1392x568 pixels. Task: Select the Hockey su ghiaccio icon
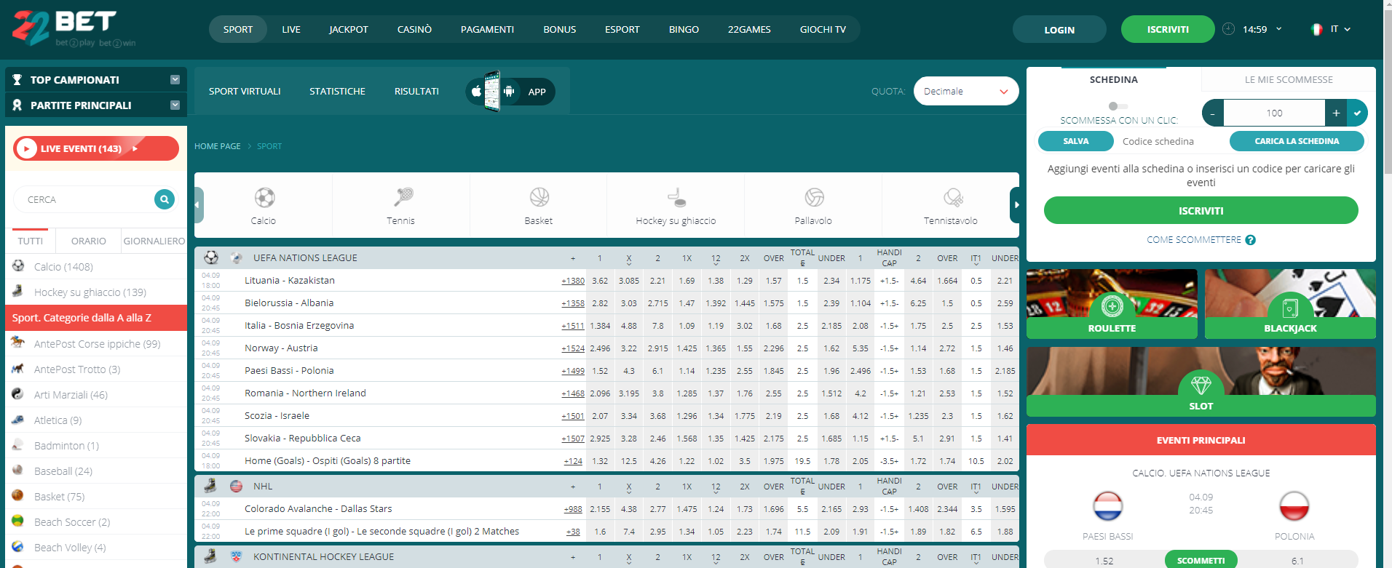pos(676,197)
